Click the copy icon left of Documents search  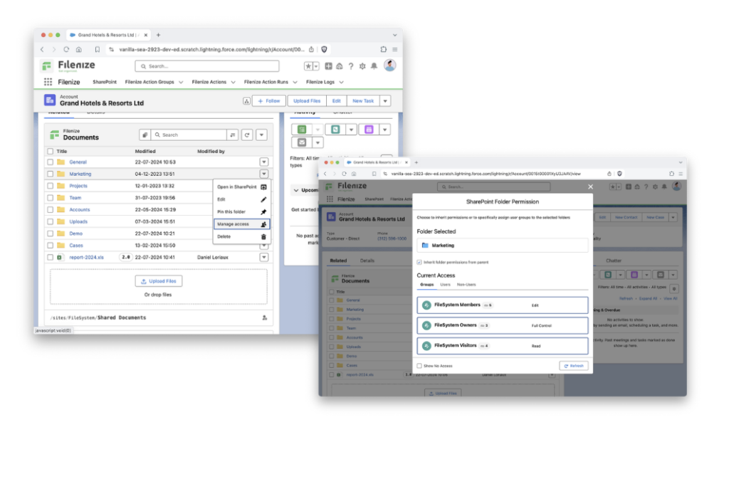[145, 135]
